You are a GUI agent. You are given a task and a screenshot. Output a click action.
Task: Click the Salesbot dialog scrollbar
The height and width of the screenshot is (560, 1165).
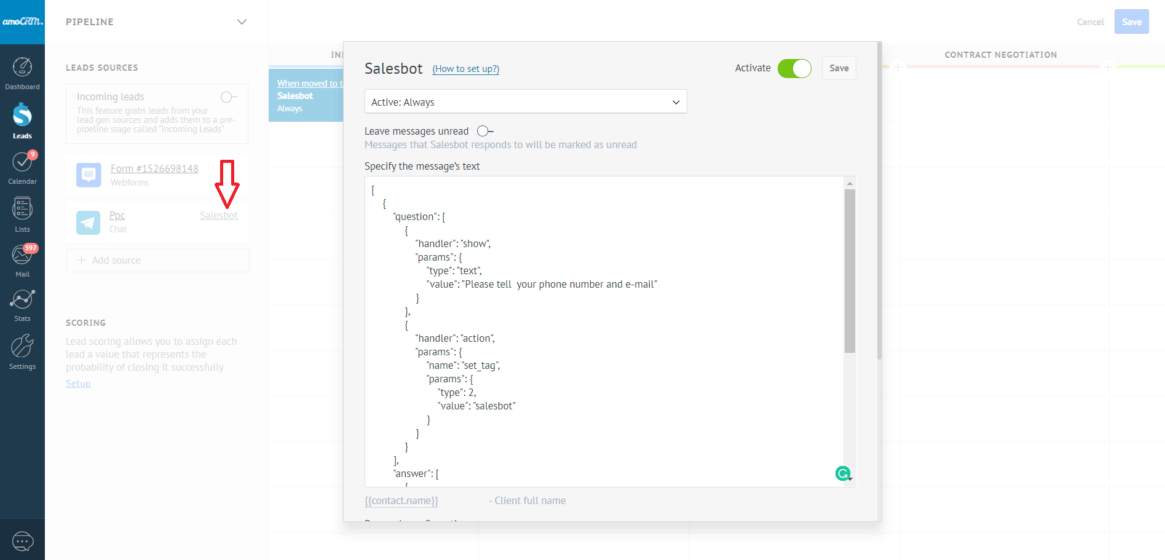point(879,200)
